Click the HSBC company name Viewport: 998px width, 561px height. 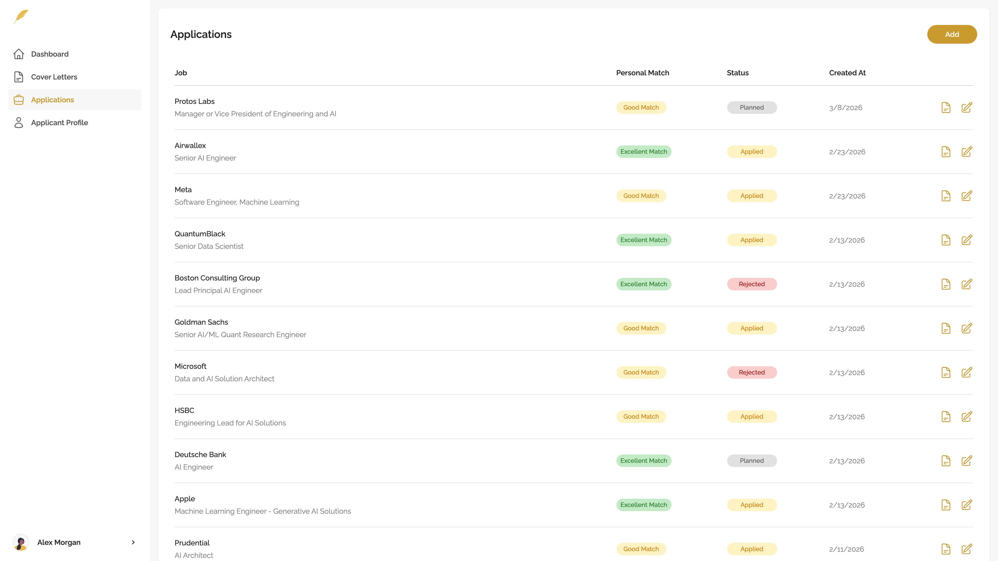(185, 410)
